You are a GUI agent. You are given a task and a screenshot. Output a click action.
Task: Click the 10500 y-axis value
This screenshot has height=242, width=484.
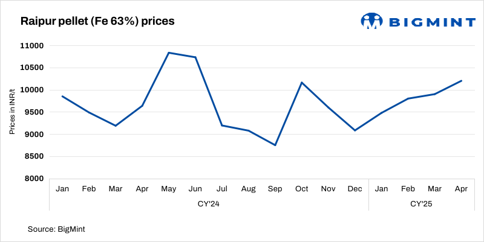click(31, 68)
